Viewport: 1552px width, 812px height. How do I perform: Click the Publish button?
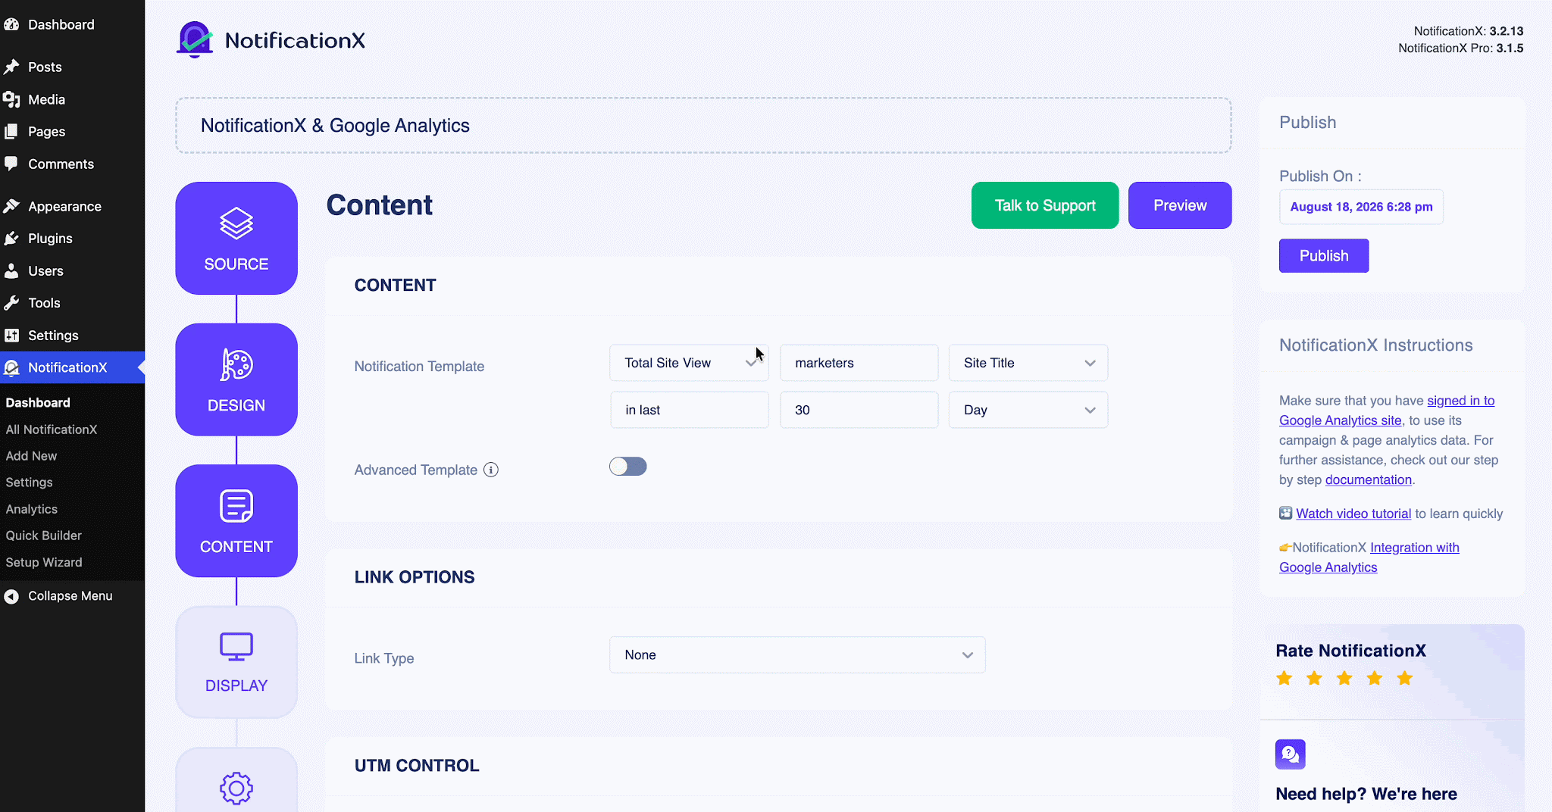(1324, 256)
